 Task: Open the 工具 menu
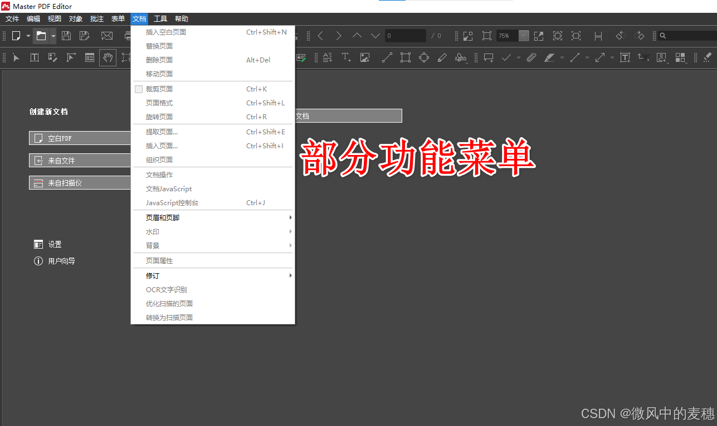[160, 18]
